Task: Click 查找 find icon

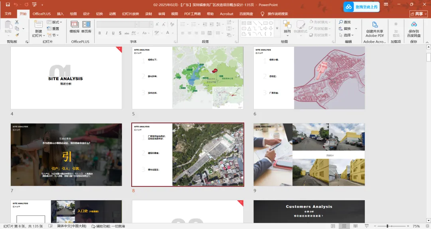Action: coord(345,22)
